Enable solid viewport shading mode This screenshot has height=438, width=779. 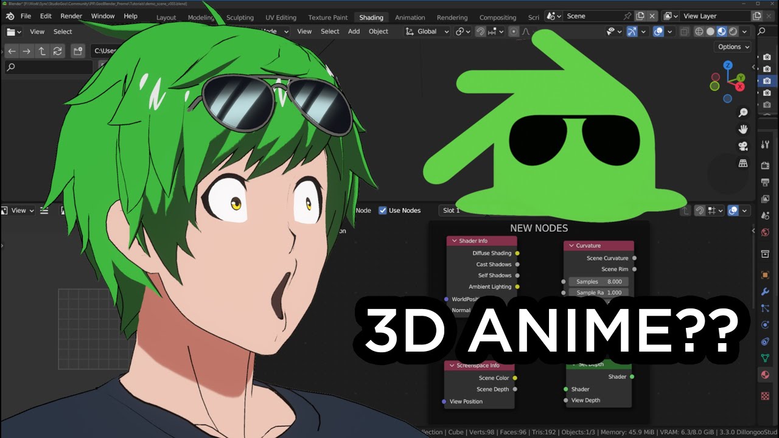[x=710, y=32]
